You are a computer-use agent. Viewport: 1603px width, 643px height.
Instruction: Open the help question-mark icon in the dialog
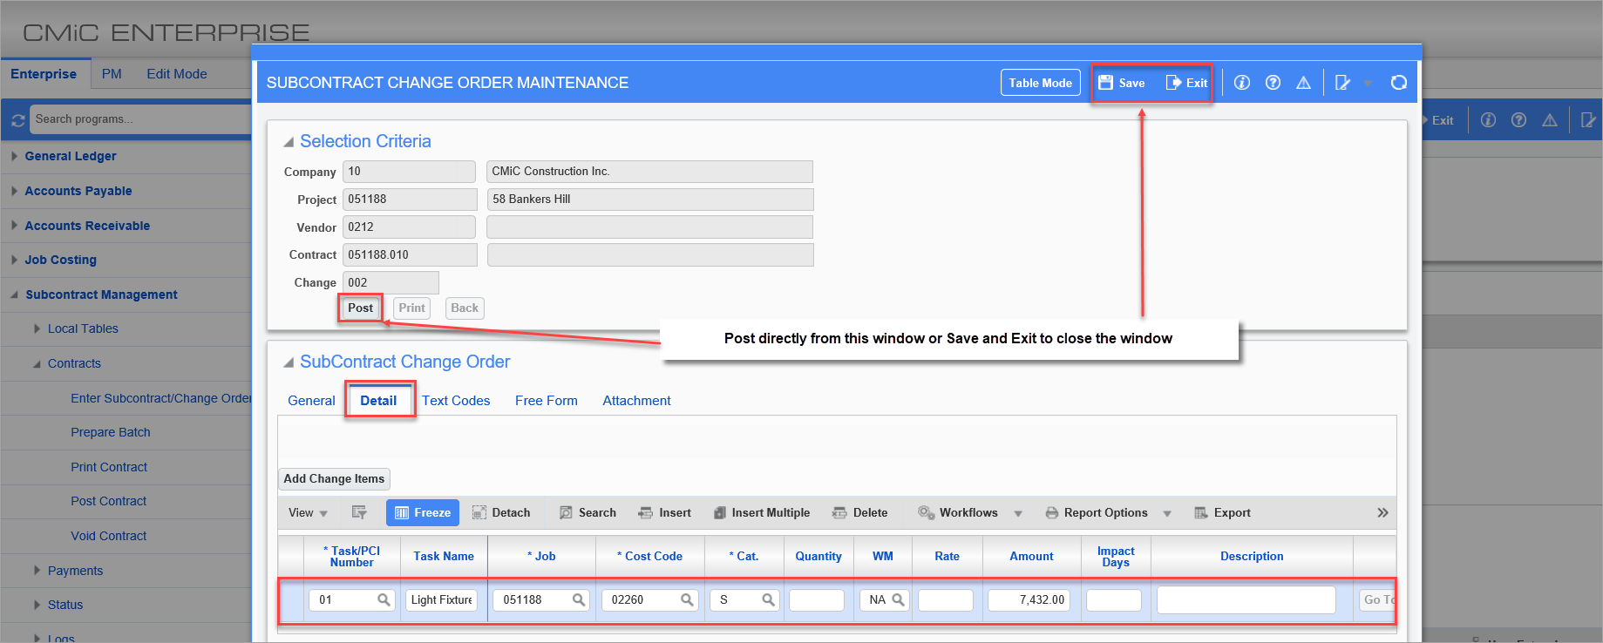pos(1273,83)
